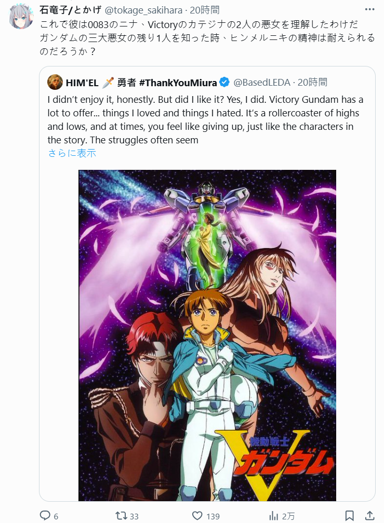This screenshot has width=384, height=523.
Task: Click the #ThankYouMiura hashtag in name
Action: tap(178, 83)
